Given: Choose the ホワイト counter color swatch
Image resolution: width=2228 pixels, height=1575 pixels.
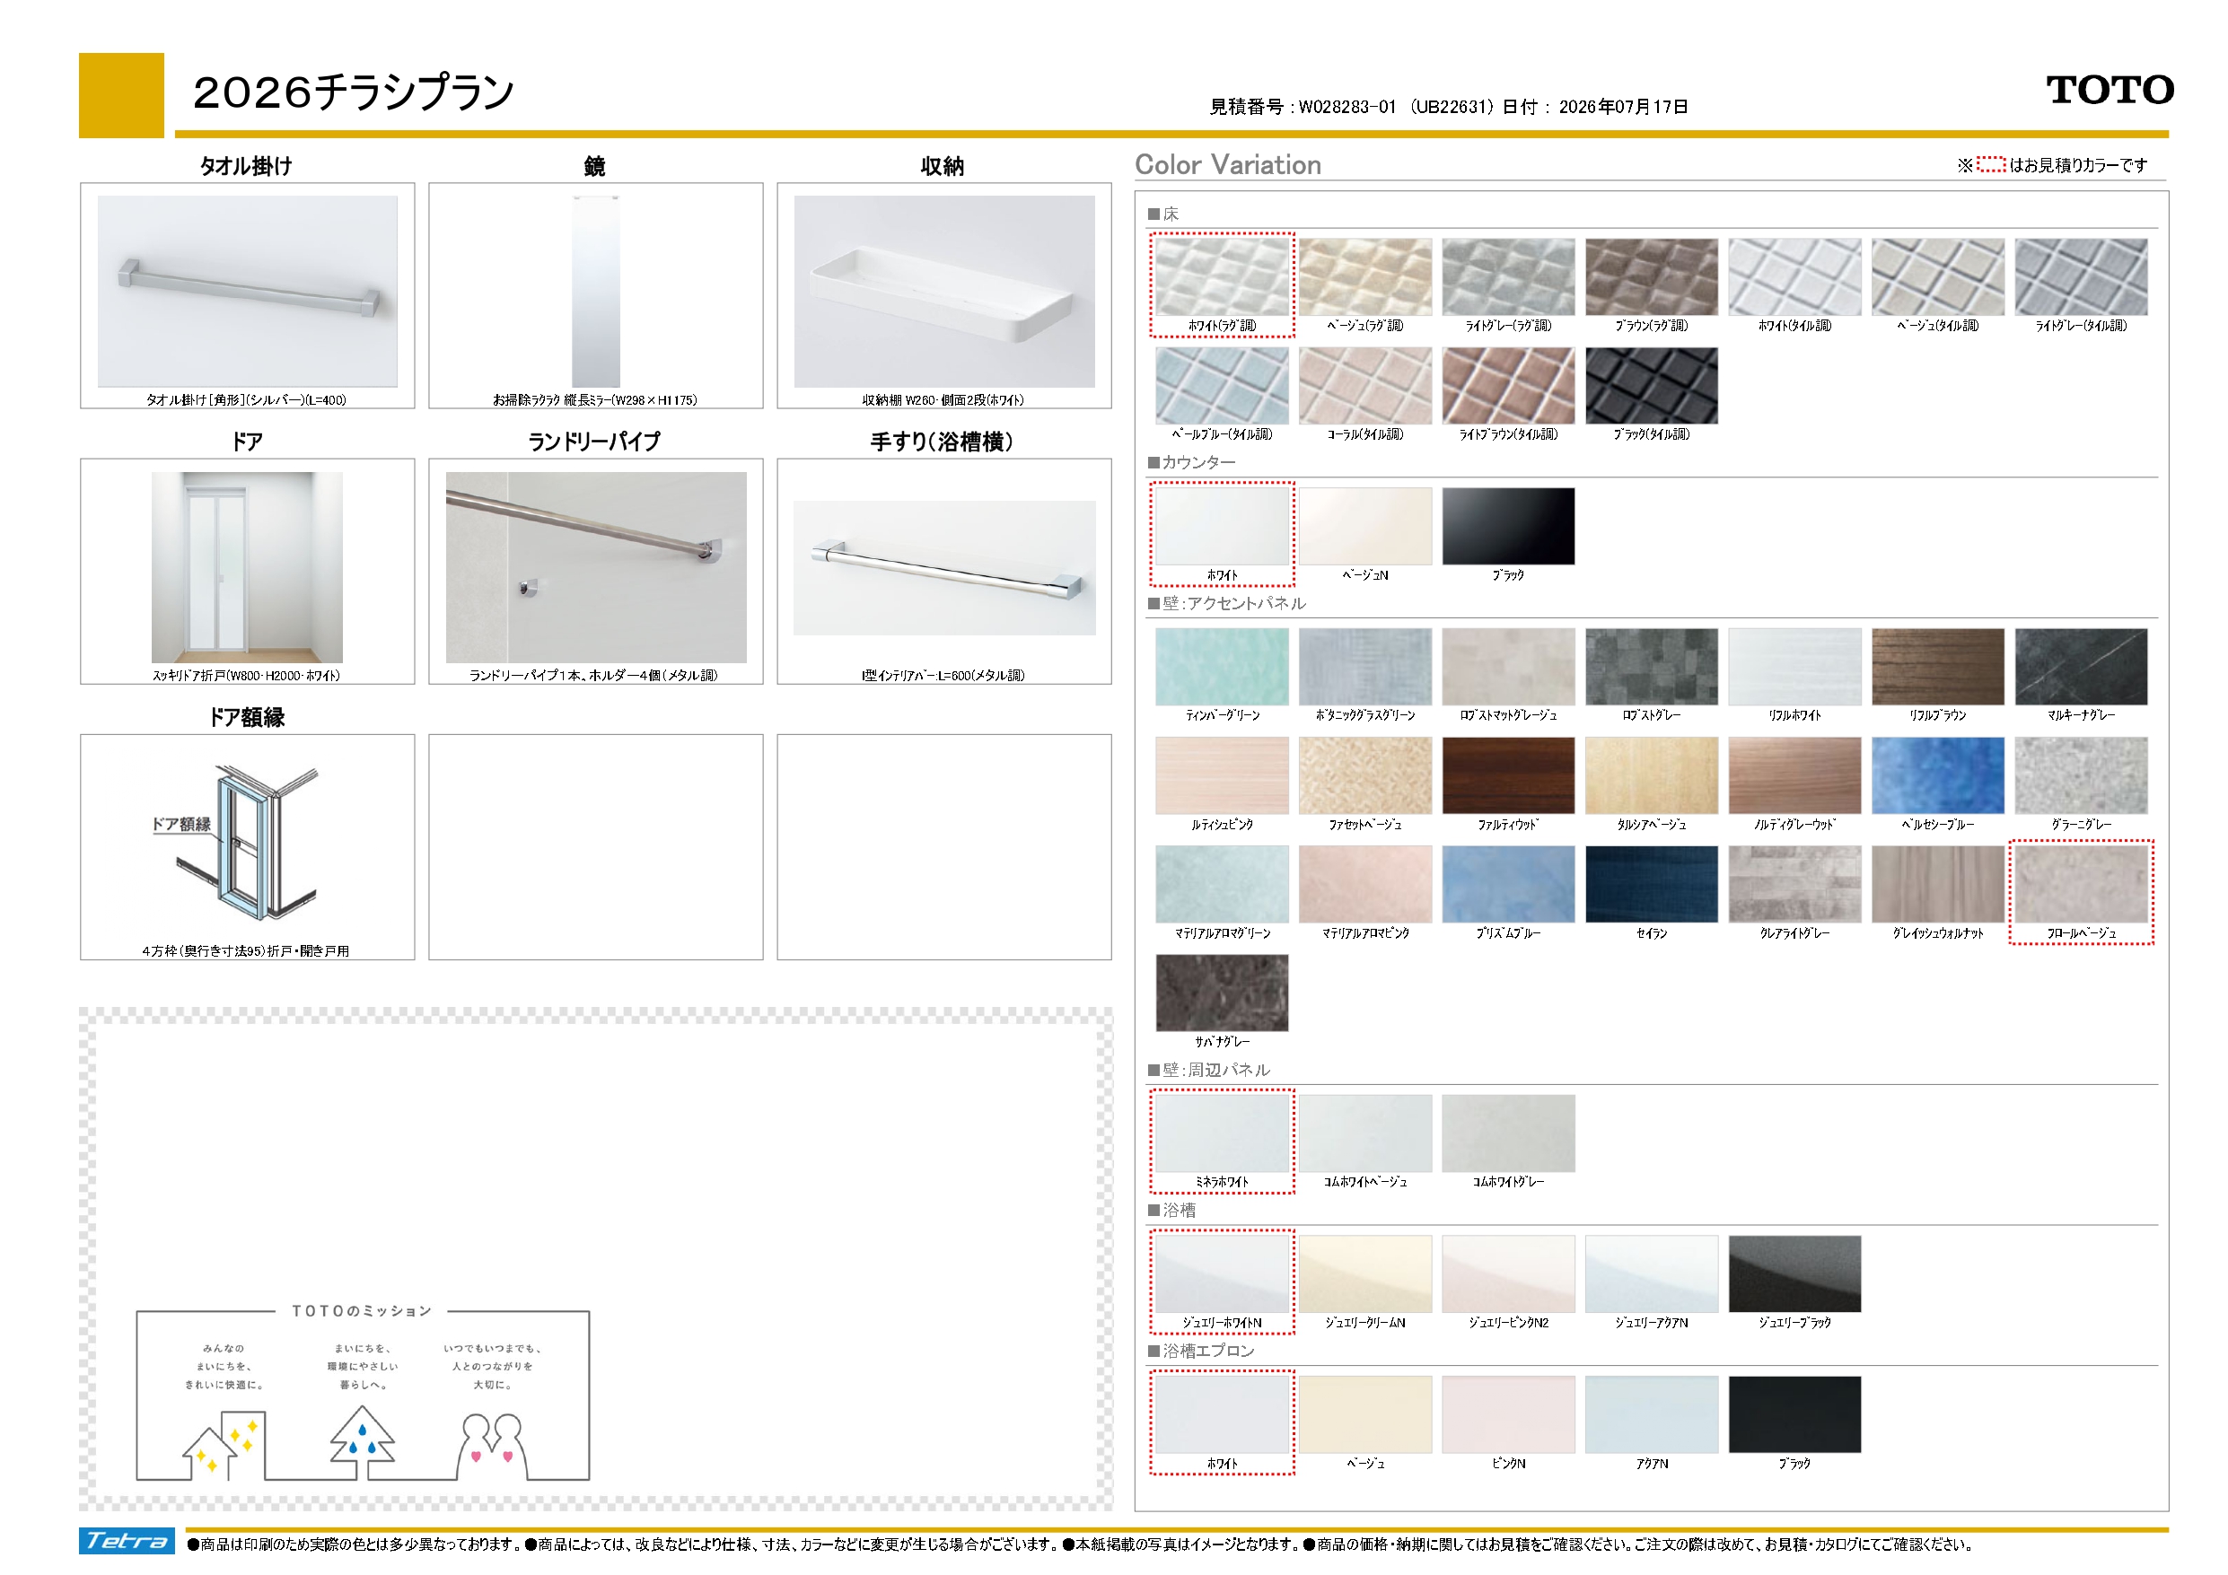Looking at the screenshot, I should point(1222,526).
